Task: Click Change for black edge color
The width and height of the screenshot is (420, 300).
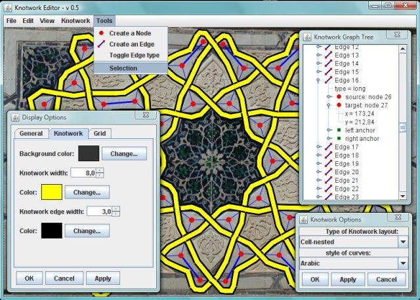Action: [87, 231]
